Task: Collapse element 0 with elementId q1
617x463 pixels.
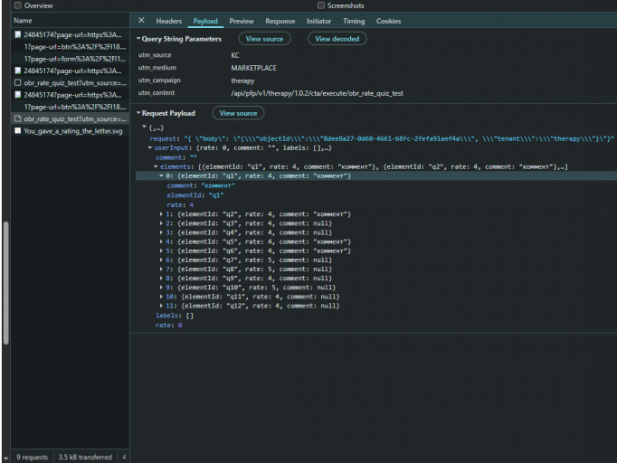Action: 161,175
